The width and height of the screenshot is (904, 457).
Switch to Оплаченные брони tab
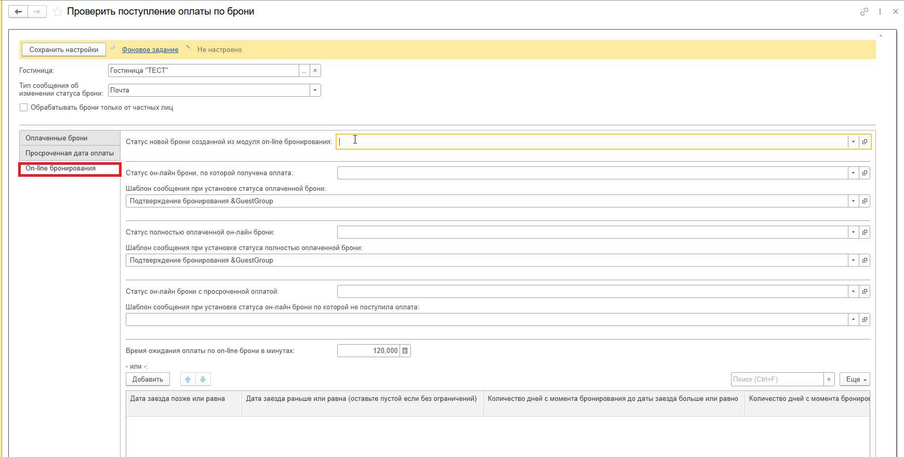(70, 138)
